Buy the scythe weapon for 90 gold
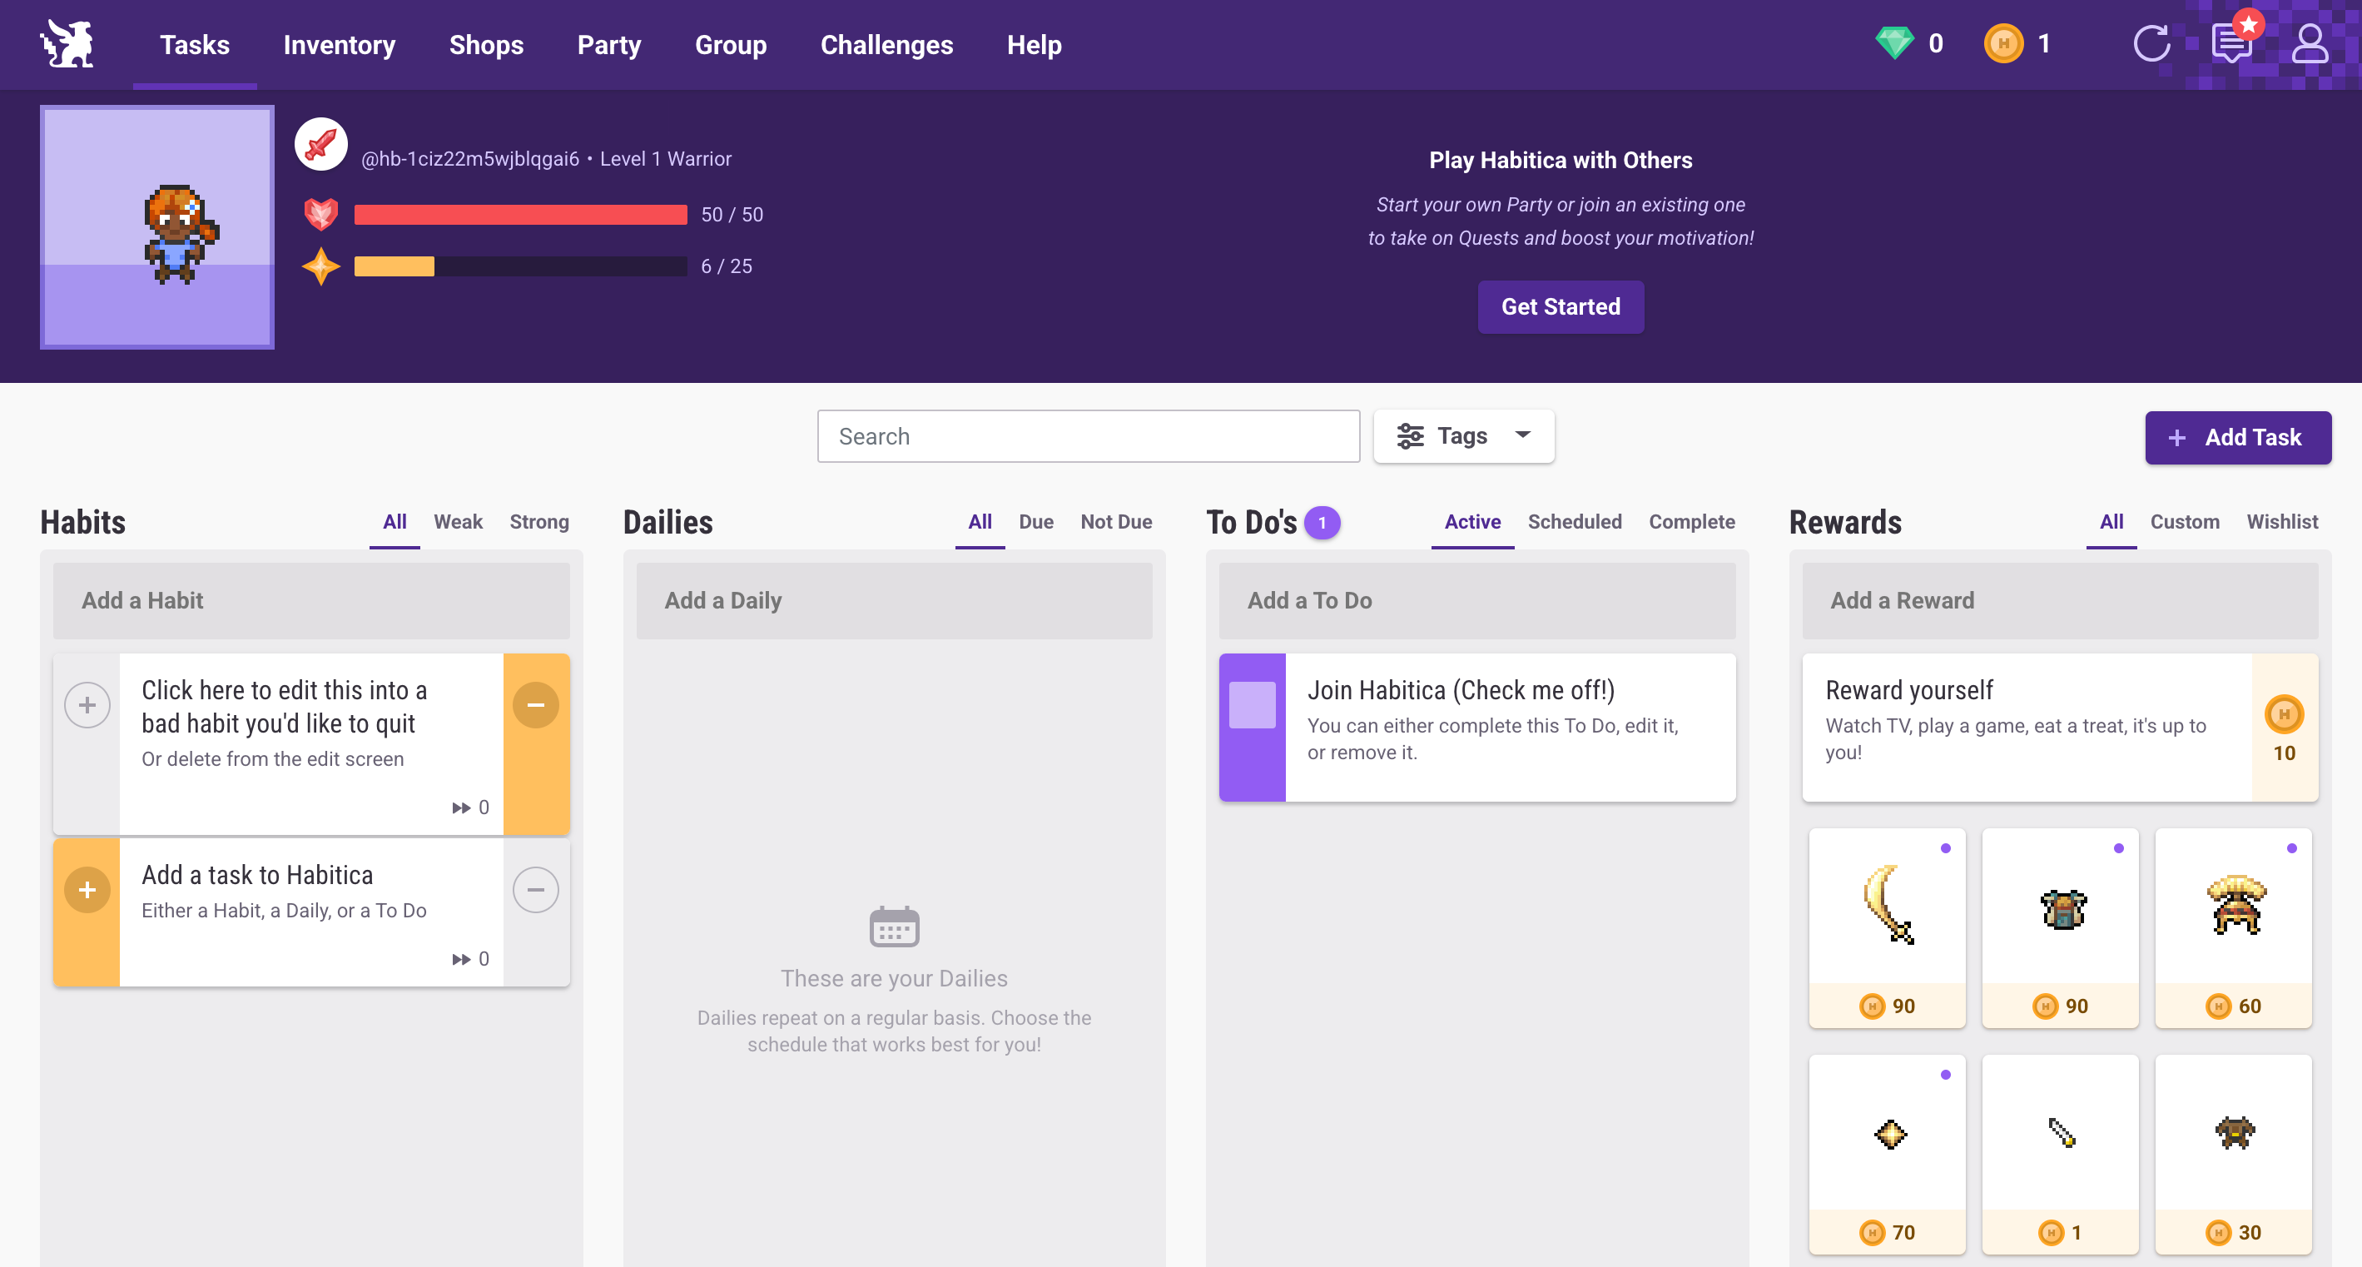The width and height of the screenshot is (2362, 1267). (1887, 927)
